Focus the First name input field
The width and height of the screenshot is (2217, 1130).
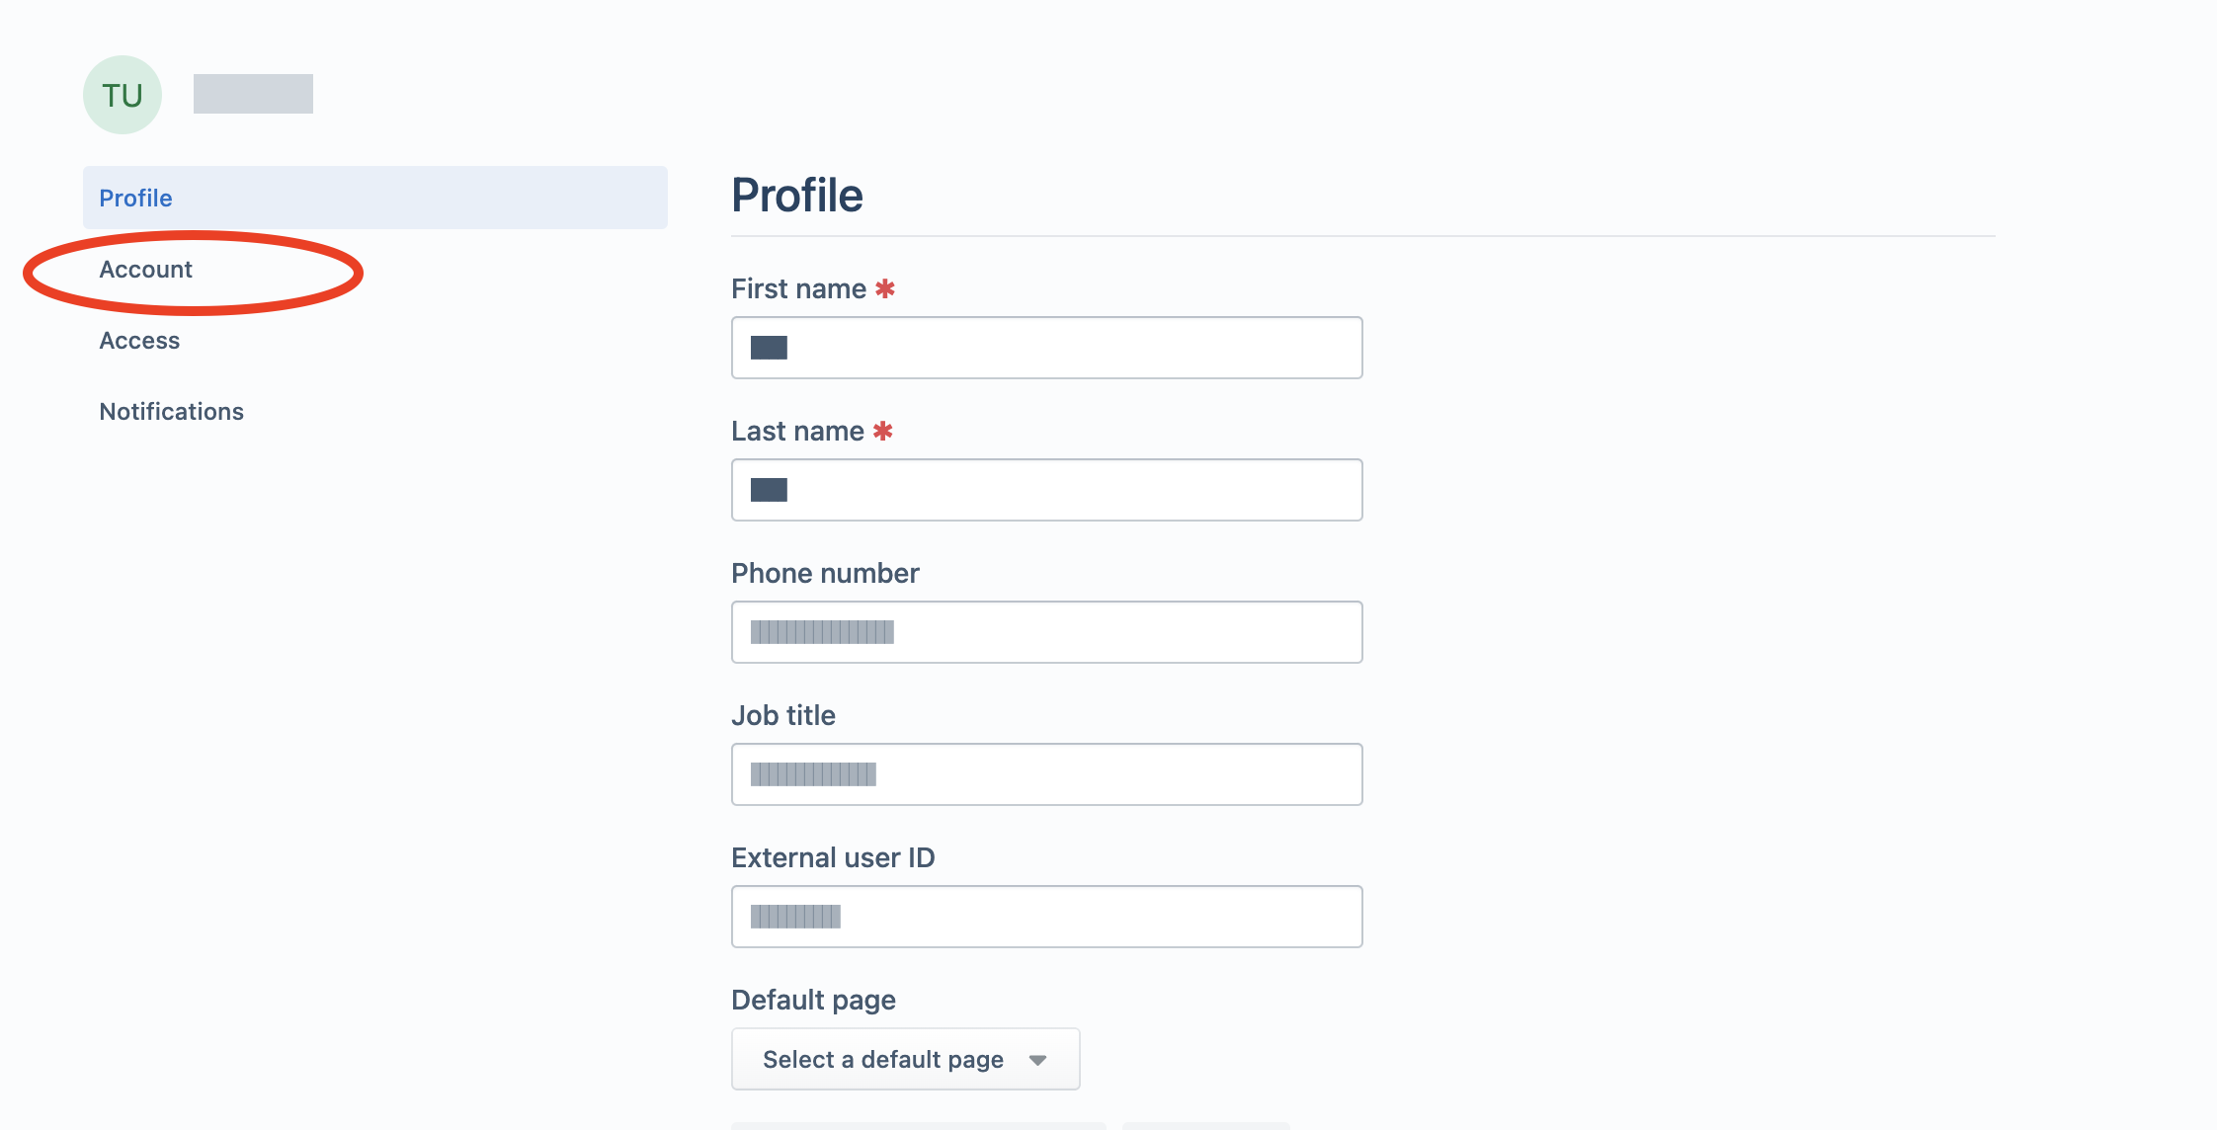pyautogui.click(x=1047, y=348)
